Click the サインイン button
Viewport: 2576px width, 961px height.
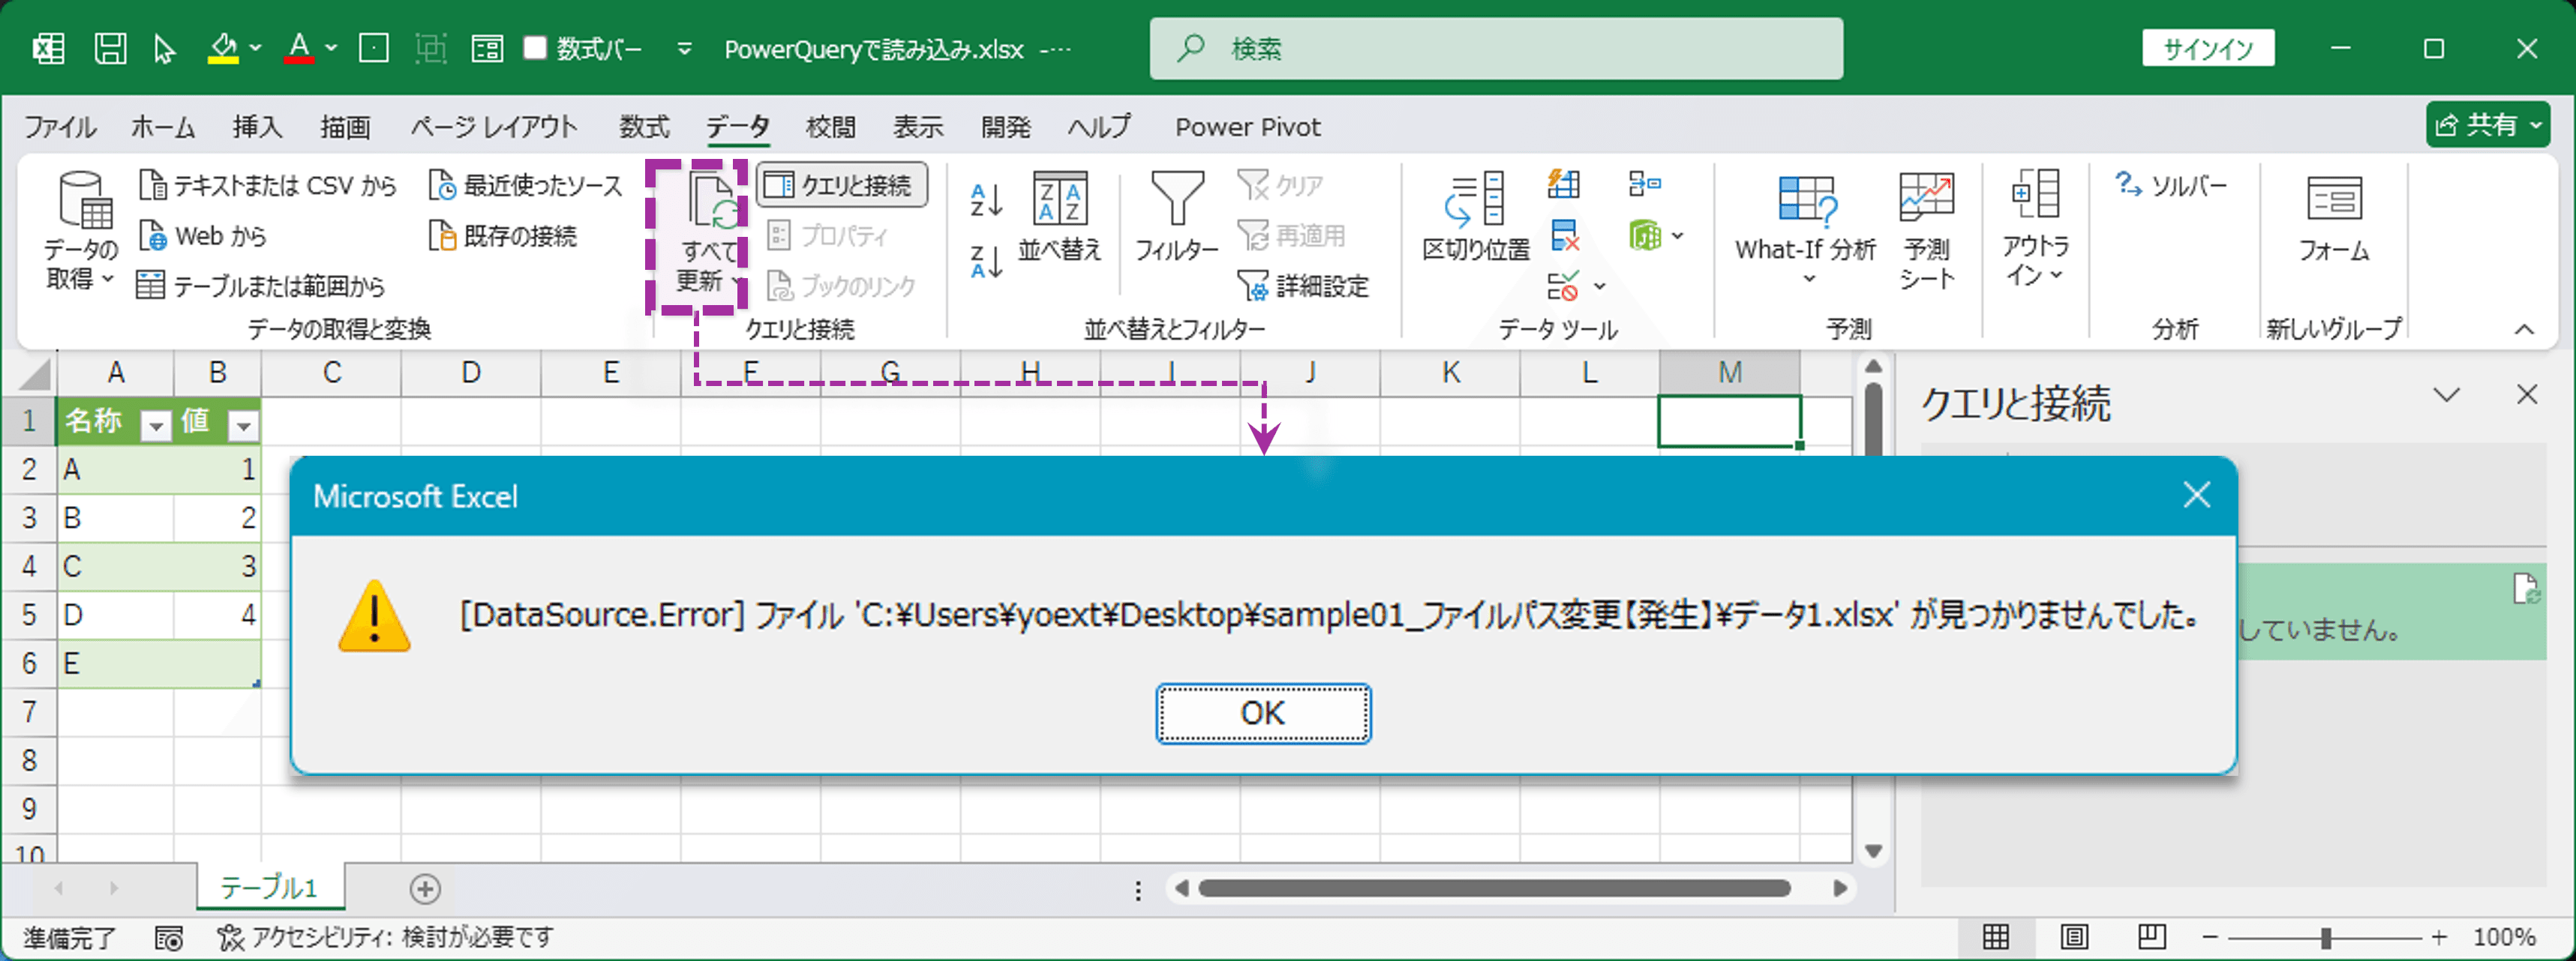point(2208,47)
